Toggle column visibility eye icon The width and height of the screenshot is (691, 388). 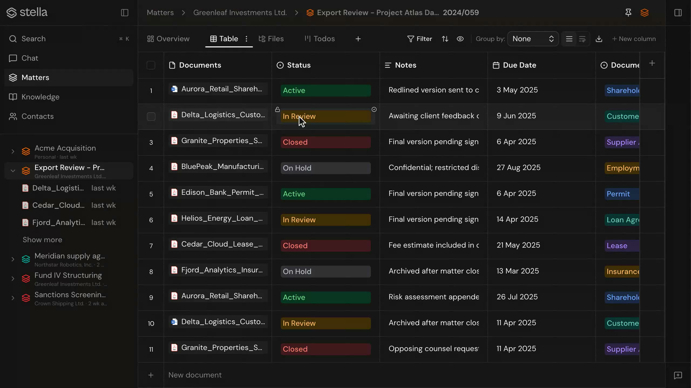tap(460, 39)
